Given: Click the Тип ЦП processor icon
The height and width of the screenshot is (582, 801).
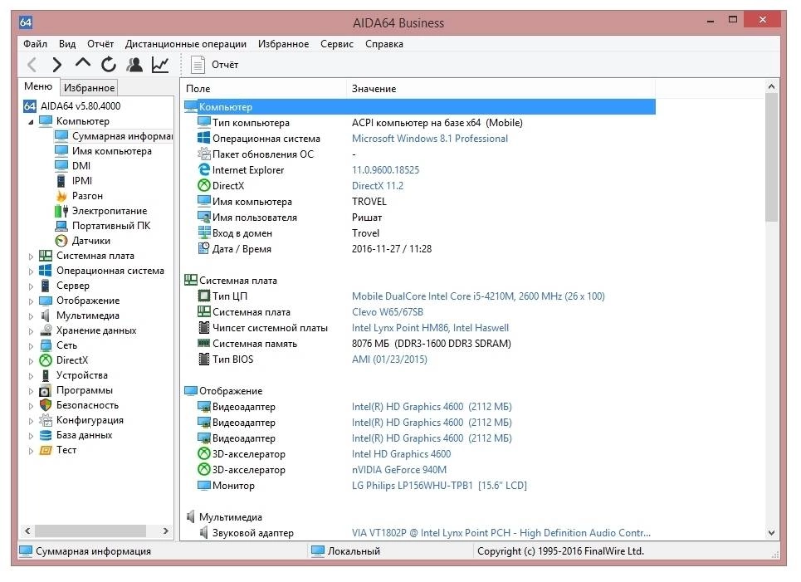Looking at the screenshot, I should 204,296.
